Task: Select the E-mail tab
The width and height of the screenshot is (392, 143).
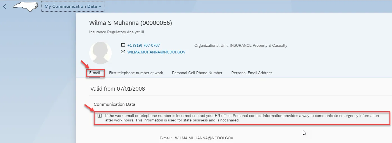Action: point(95,73)
